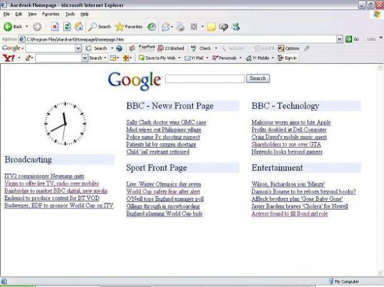Open Yahoo Personals button
The height and width of the screenshot is (287, 384).
click(x=225, y=58)
